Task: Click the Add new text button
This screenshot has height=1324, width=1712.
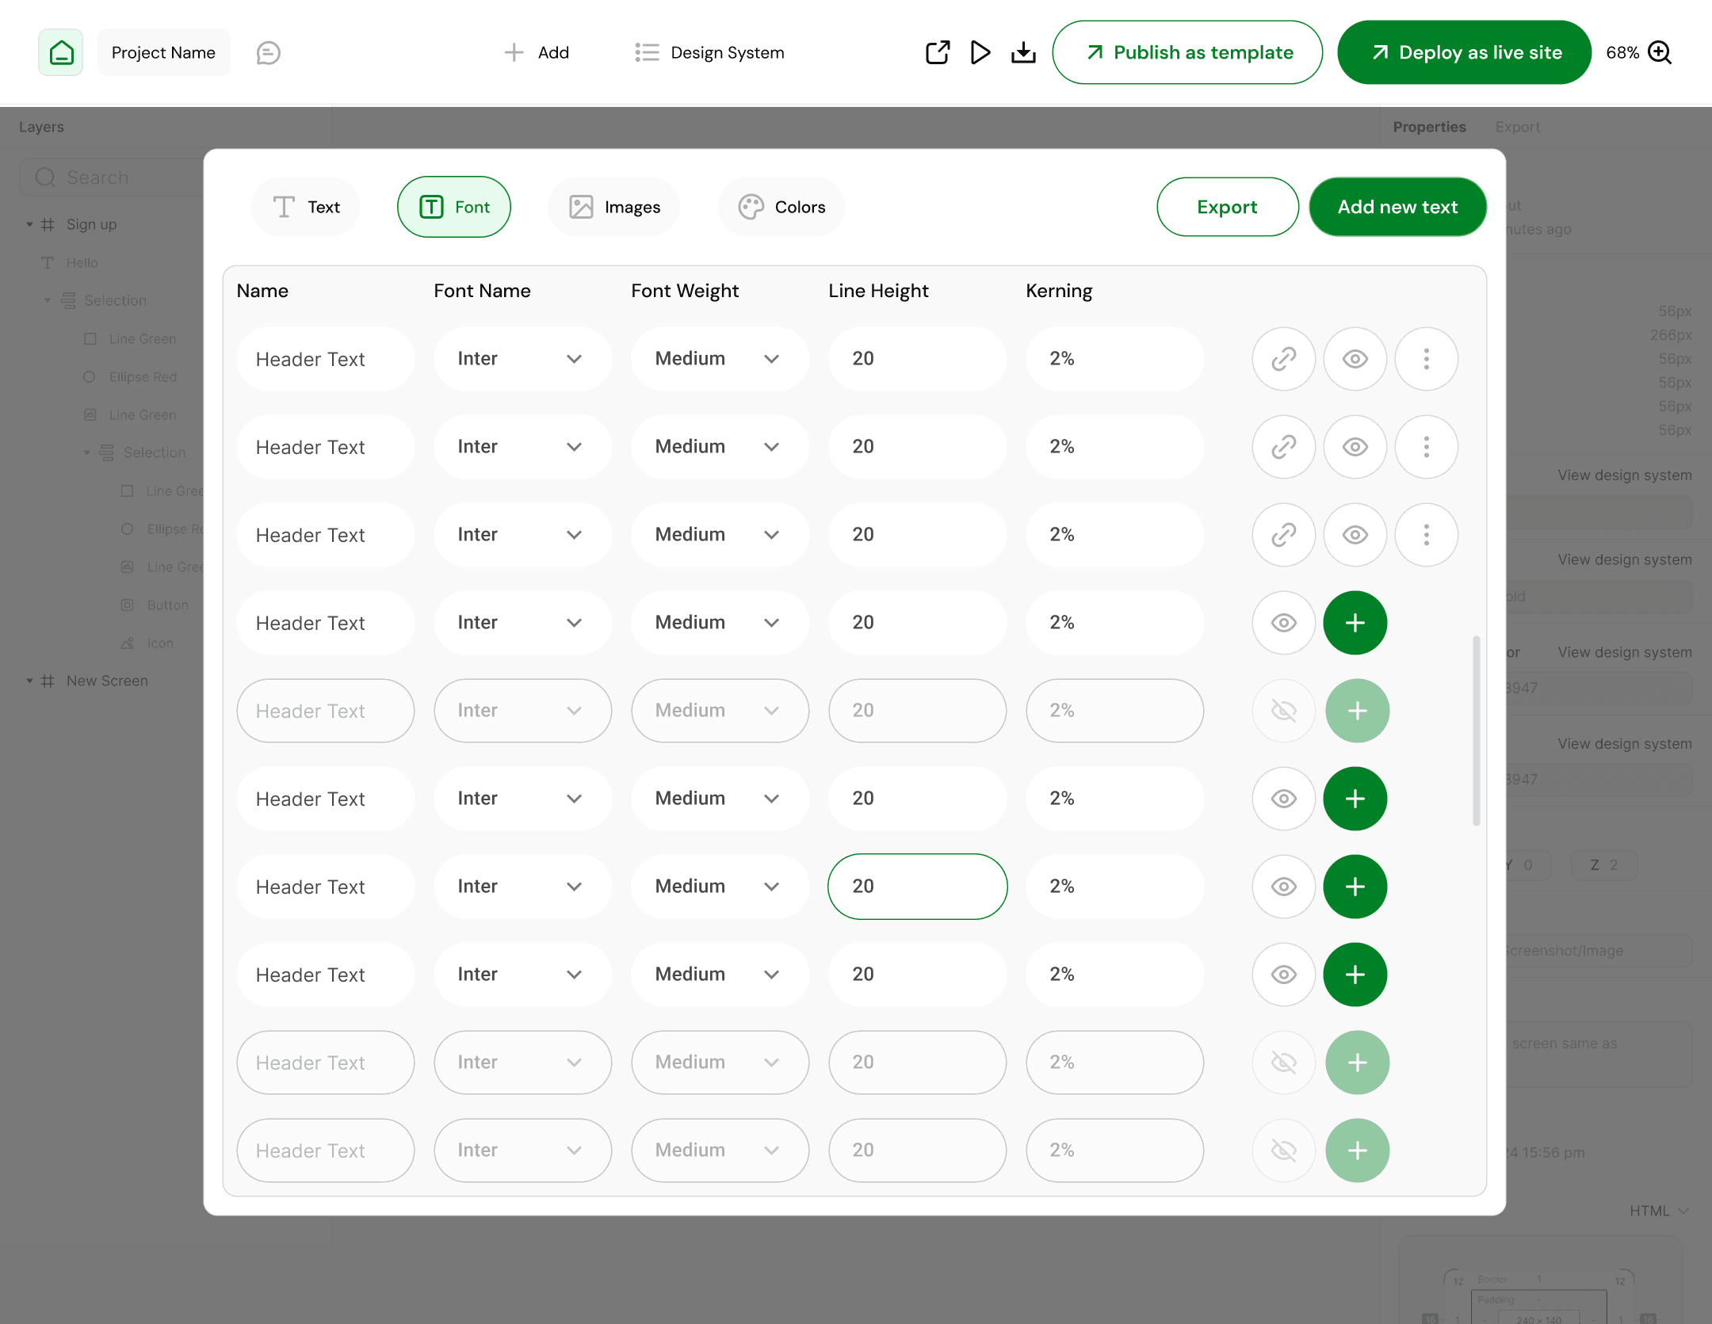Action: 1397,207
